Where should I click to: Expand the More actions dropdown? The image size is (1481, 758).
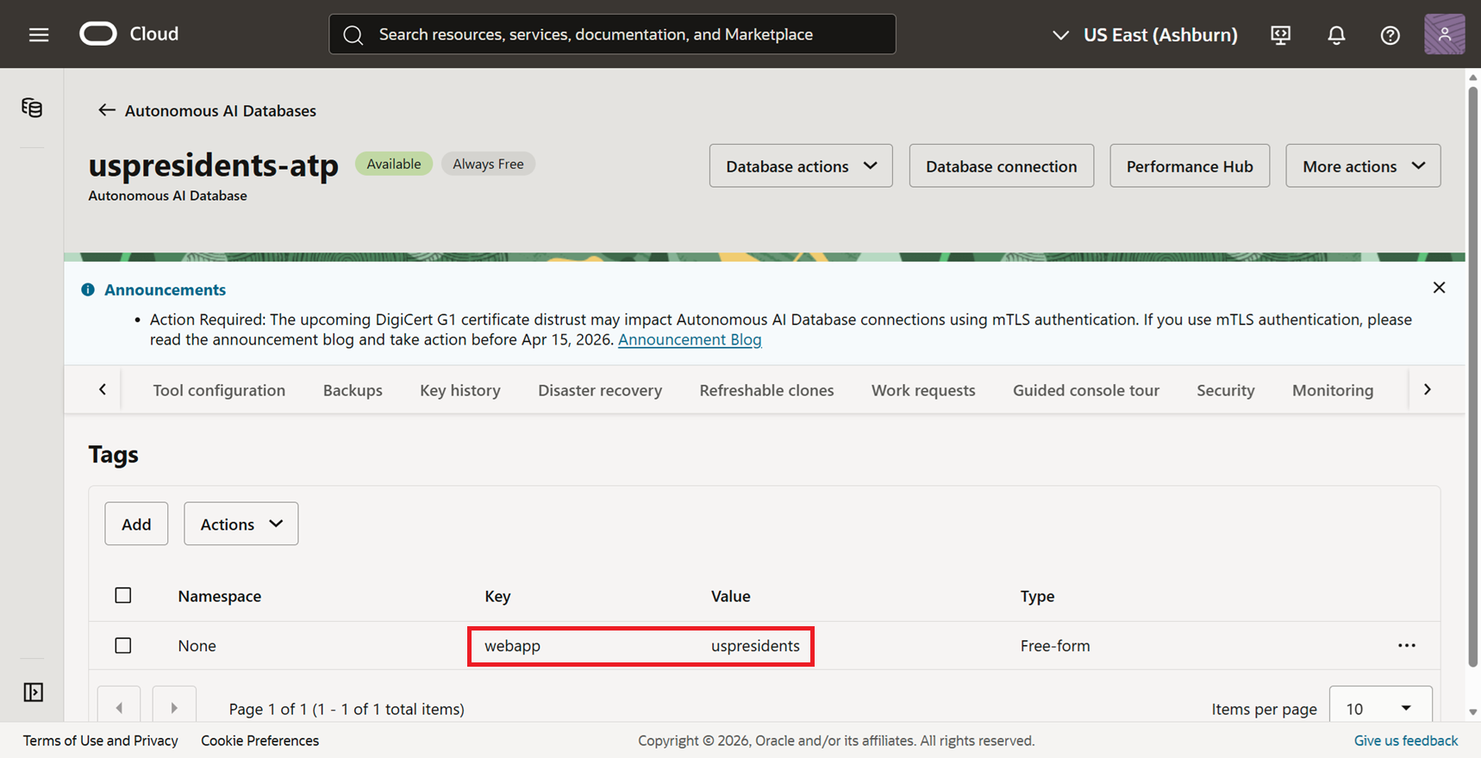[1362, 166]
